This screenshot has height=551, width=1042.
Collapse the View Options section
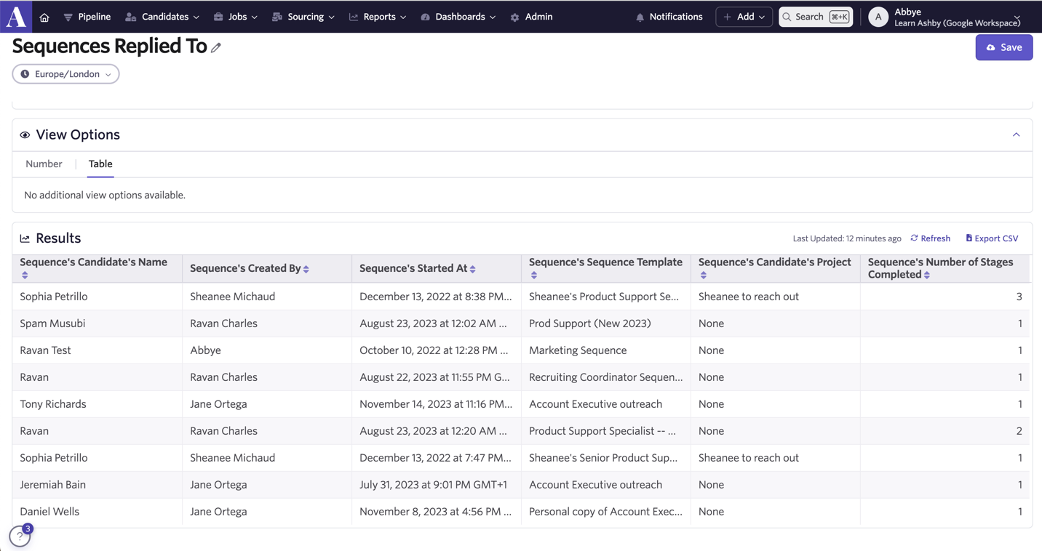coord(1016,134)
